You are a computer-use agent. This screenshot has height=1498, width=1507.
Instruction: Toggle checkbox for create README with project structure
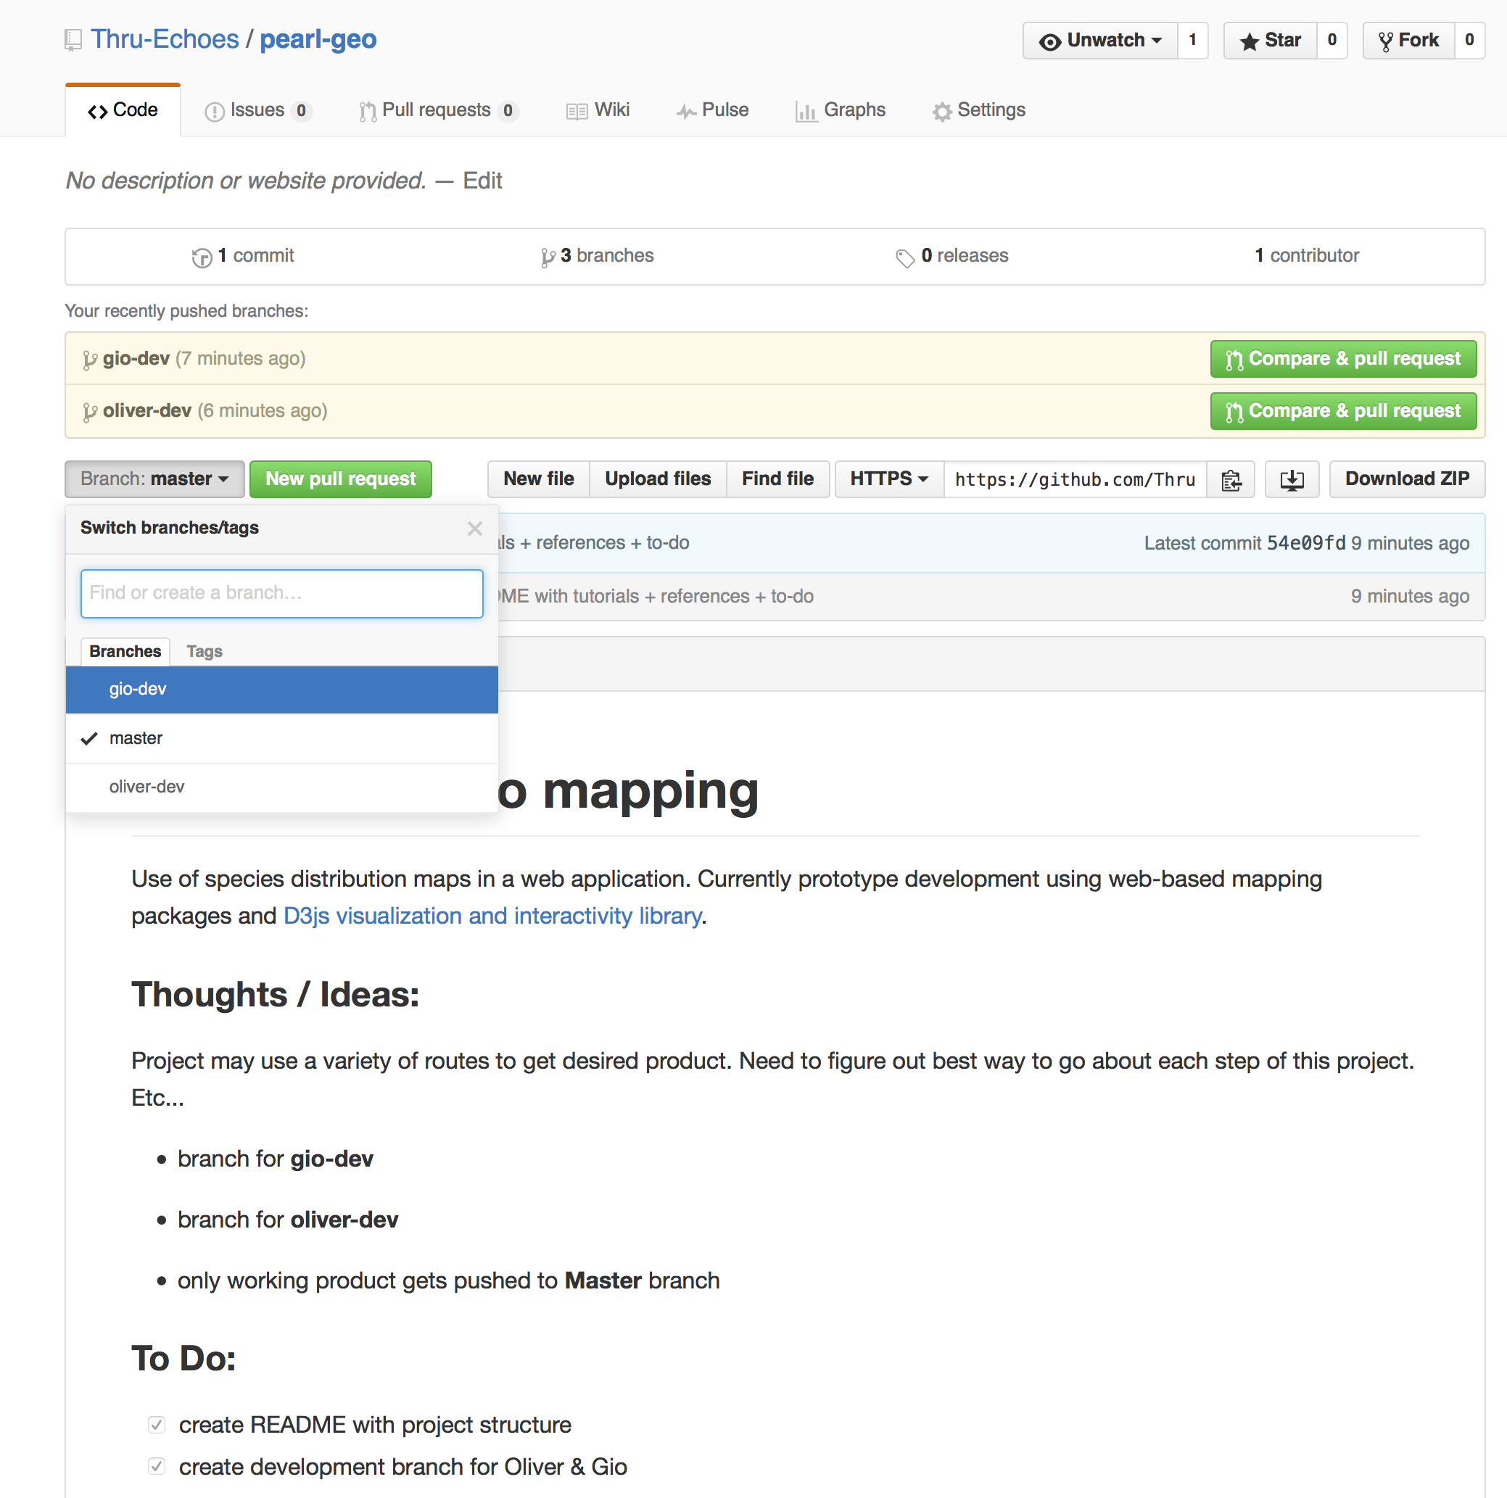[157, 1425]
